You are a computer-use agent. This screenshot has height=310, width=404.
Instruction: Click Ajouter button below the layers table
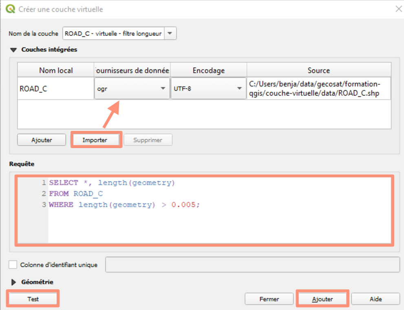[x=42, y=140]
